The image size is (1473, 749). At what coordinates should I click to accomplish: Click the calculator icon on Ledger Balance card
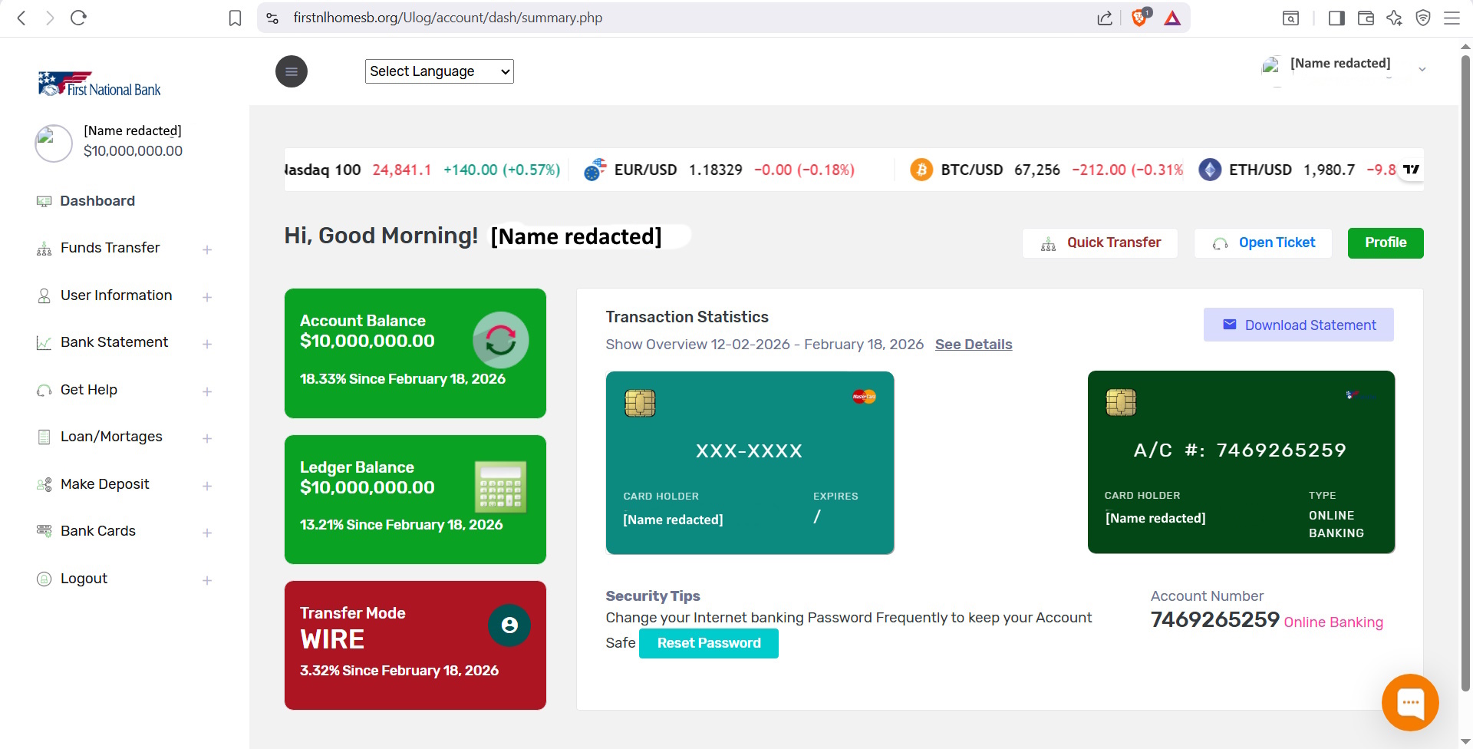click(x=500, y=487)
